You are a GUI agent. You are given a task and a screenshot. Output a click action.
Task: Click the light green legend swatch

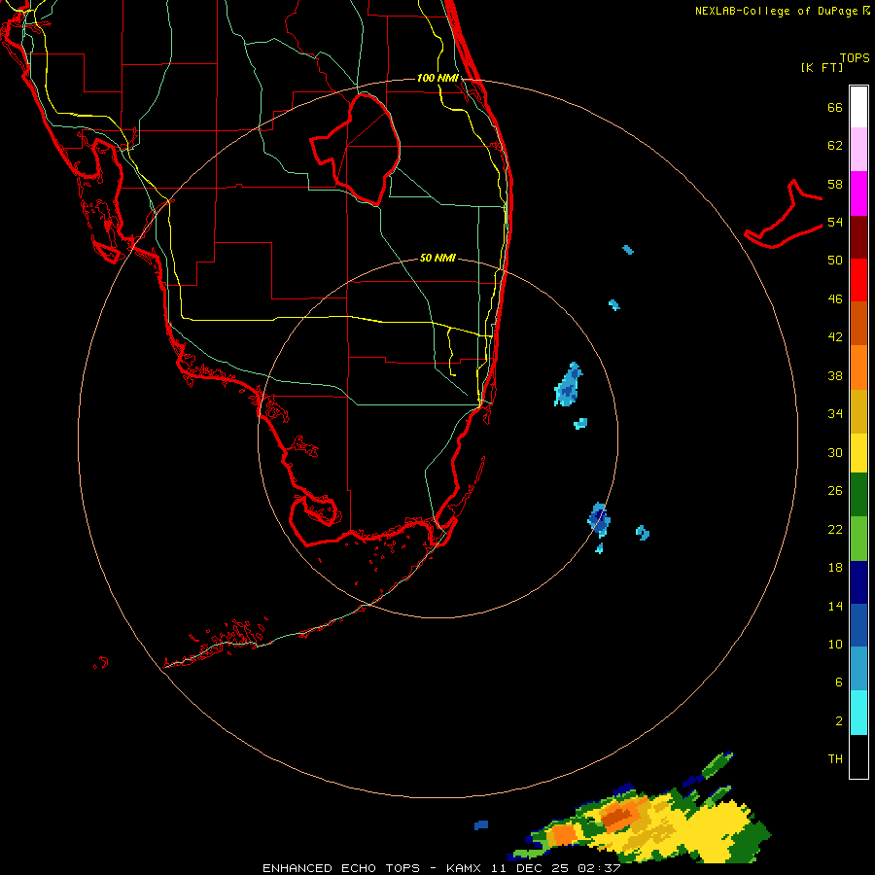click(858, 539)
